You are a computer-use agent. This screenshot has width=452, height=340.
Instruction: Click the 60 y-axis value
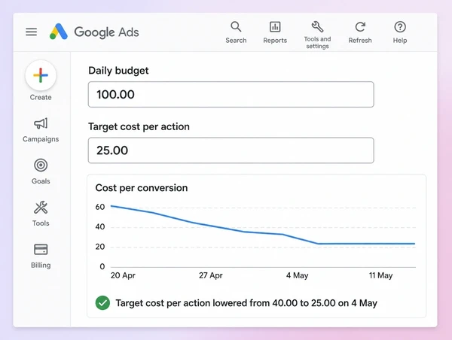[x=100, y=207]
